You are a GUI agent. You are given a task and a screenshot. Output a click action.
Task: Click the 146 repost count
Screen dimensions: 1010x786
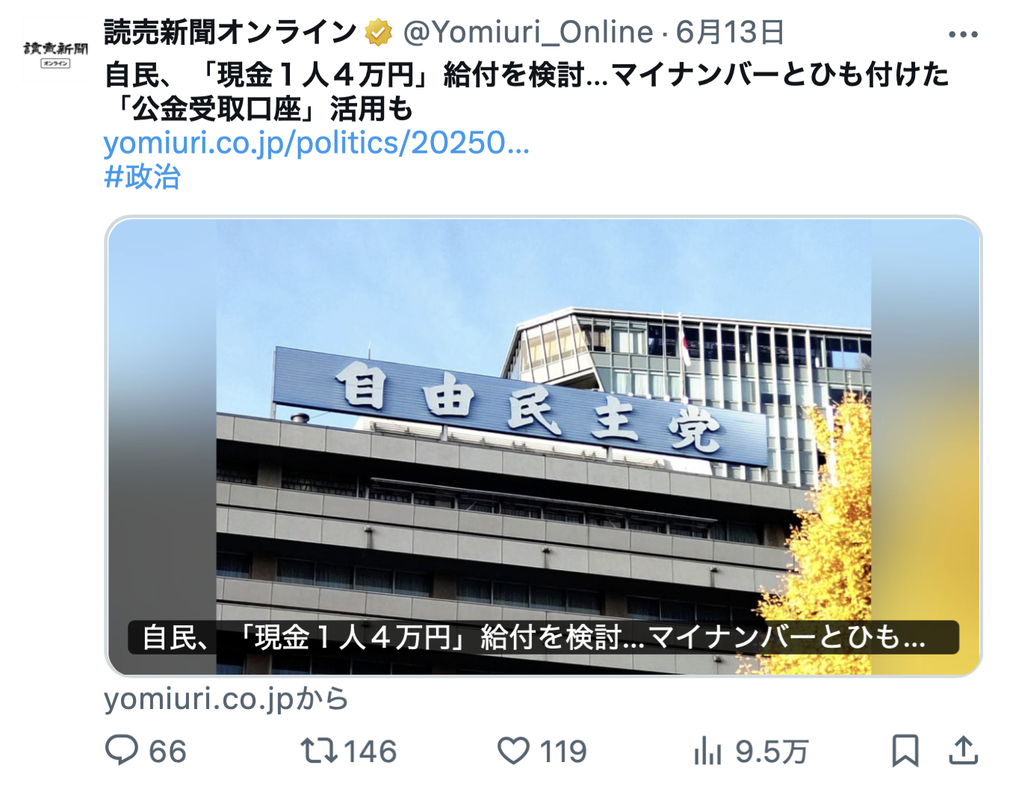click(x=371, y=752)
